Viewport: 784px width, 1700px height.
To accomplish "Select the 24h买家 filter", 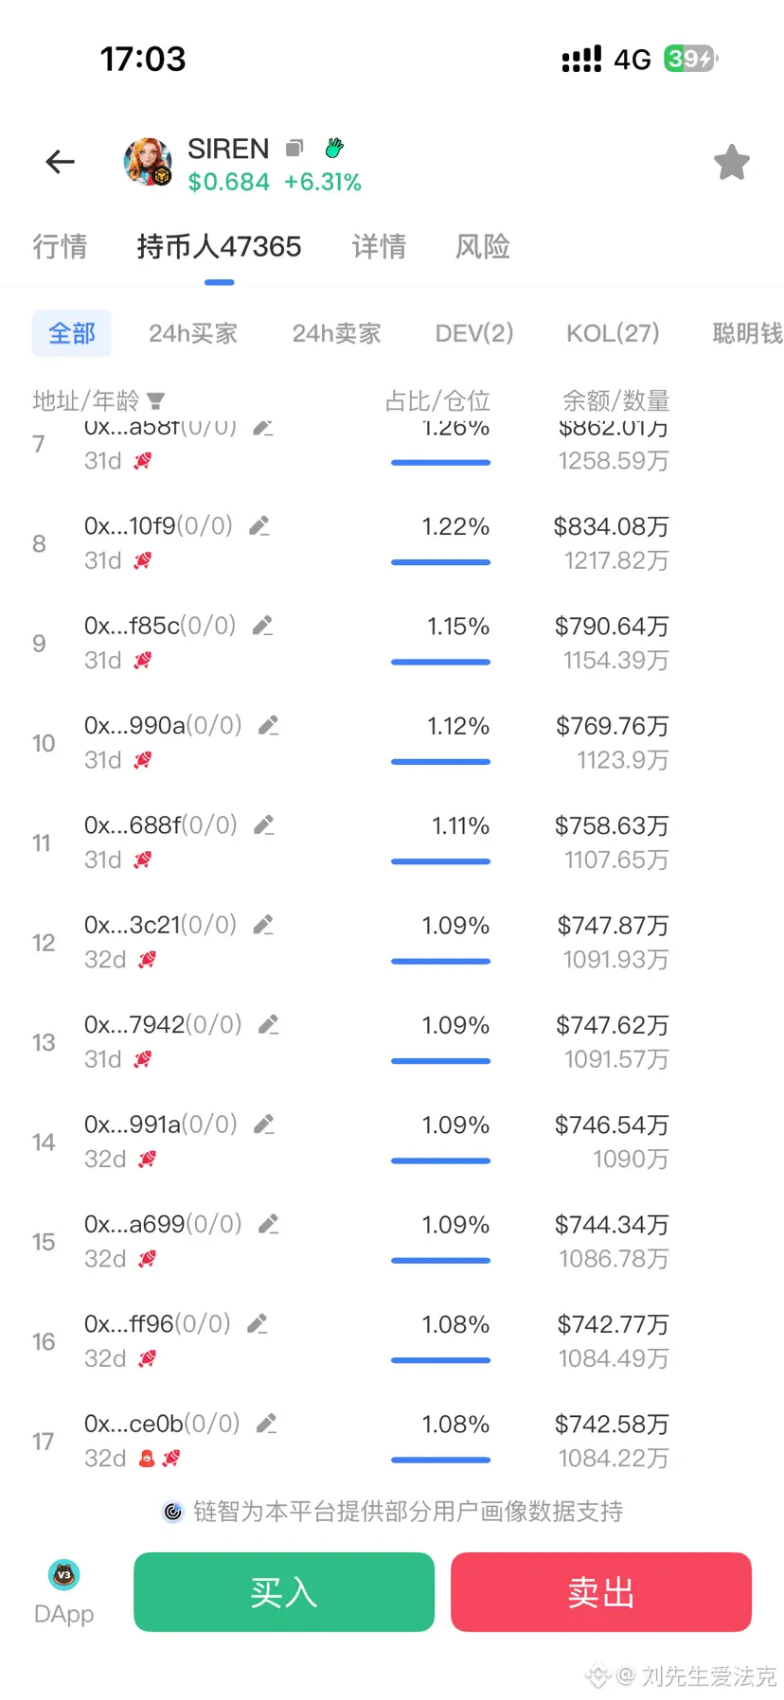I will tap(193, 333).
